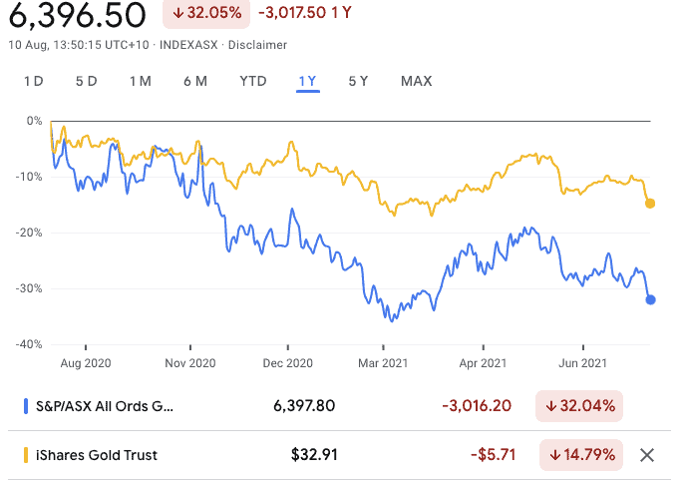
Task: Click the yellow iShares legend color bar
Action: 24,456
